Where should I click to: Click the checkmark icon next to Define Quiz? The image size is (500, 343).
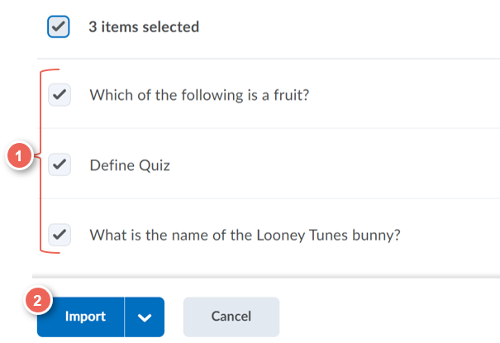[60, 164]
